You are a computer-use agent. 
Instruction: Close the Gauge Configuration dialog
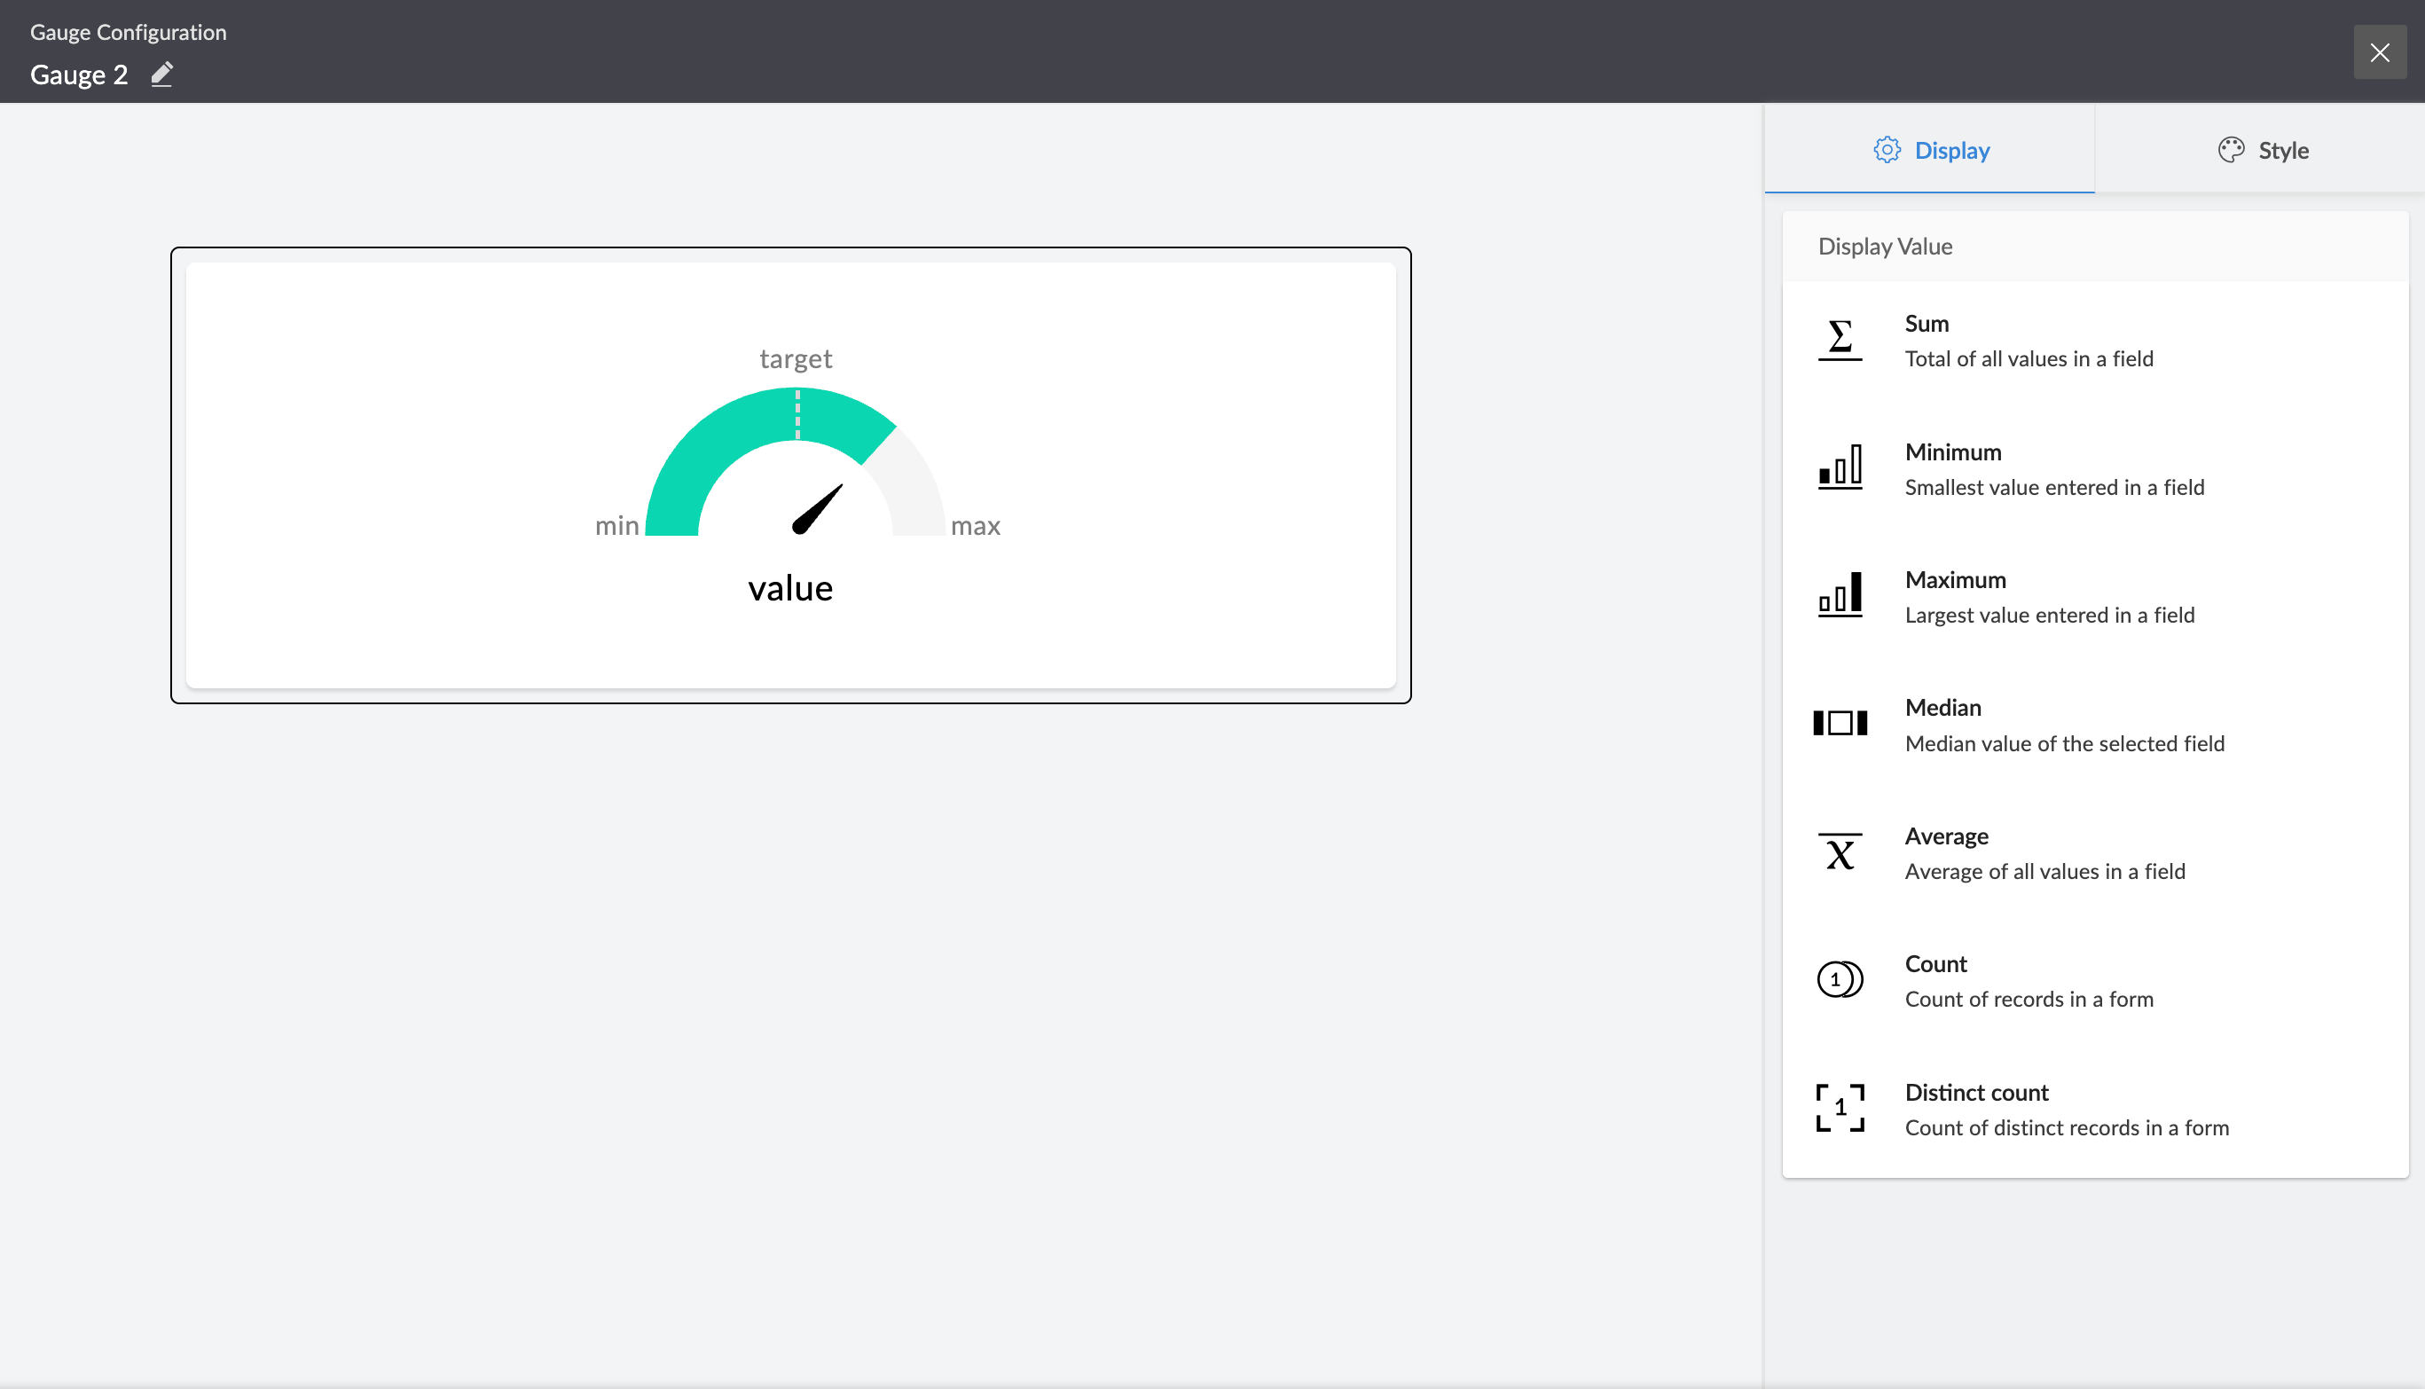(2379, 52)
